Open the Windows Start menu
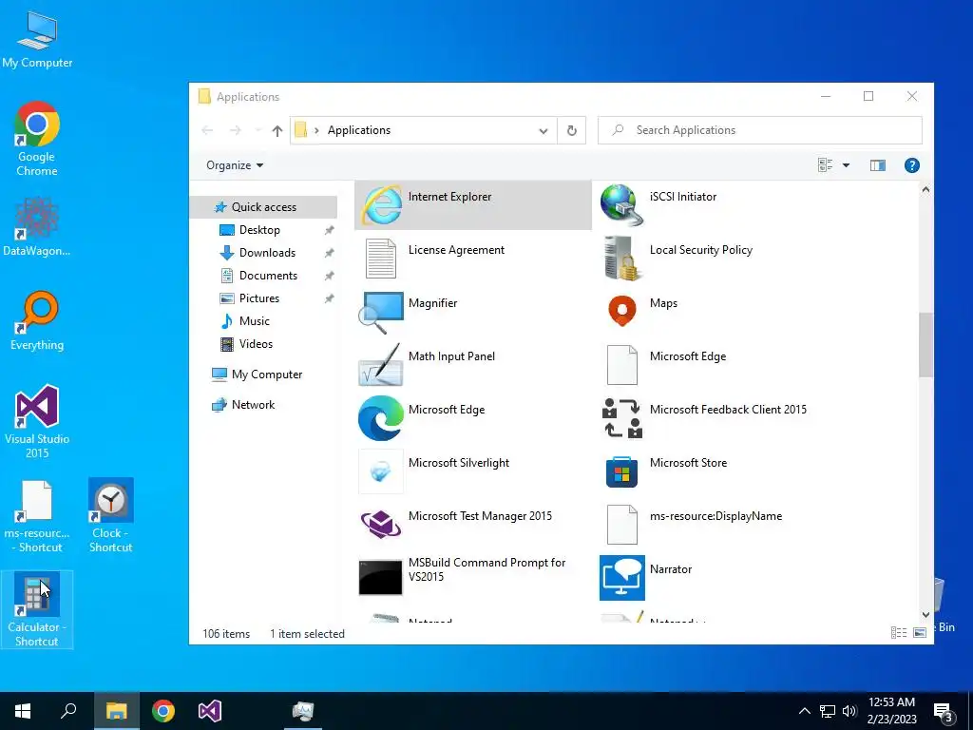Viewport: 973px width, 730px height. click(23, 711)
